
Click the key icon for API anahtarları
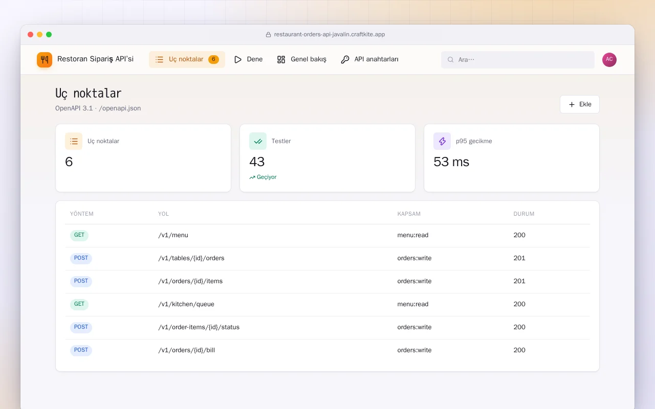pos(345,59)
